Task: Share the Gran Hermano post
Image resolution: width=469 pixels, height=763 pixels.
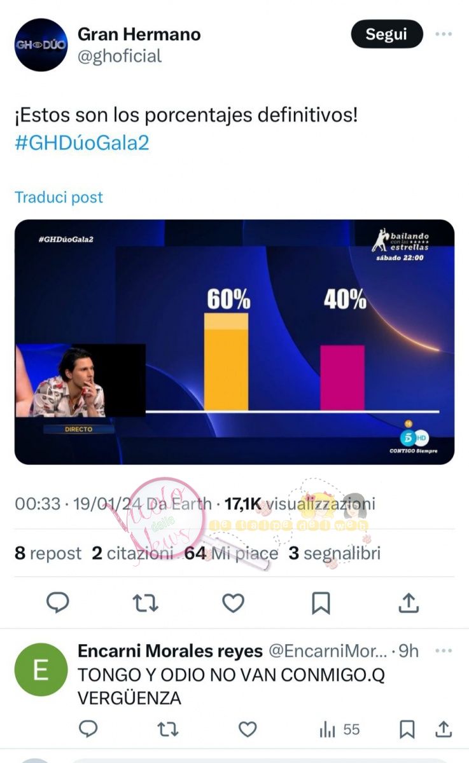Action: pyautogui.click(x=408, y=602)
